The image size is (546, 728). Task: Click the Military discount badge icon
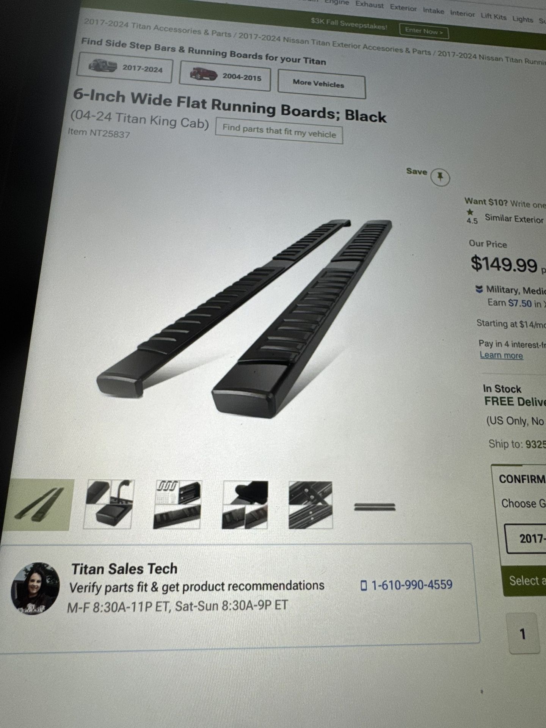479,289
